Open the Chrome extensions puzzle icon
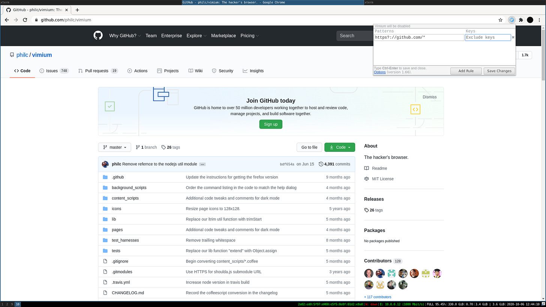546x307 pixels. click(x=521, y=20)
